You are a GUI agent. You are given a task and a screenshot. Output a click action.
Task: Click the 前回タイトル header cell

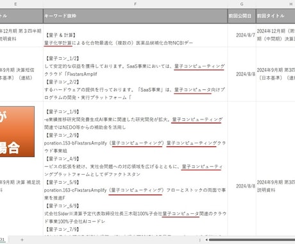click(x=276, y=16)
